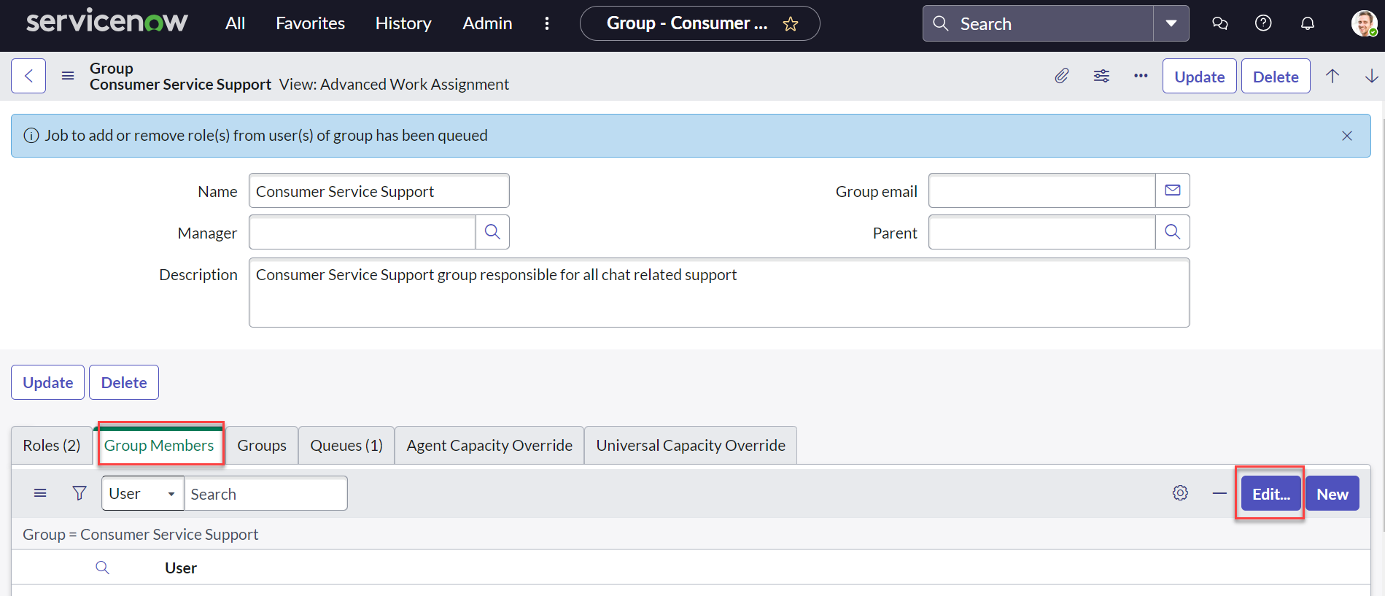1385x596 pixels.
Task: Click the Manager lookup magnifier icon
Action: 492,232
